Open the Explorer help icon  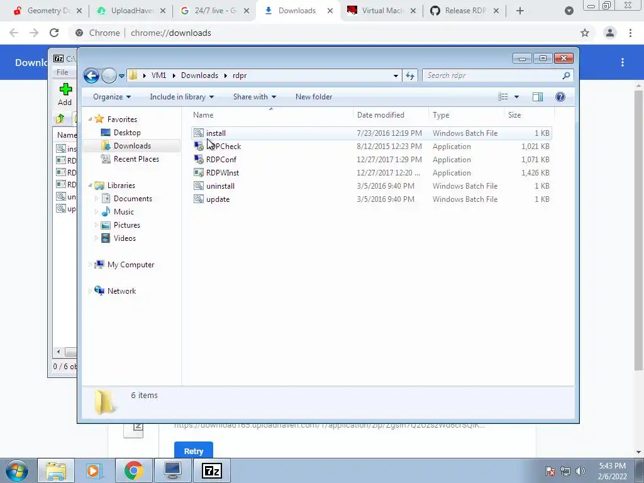560,97
